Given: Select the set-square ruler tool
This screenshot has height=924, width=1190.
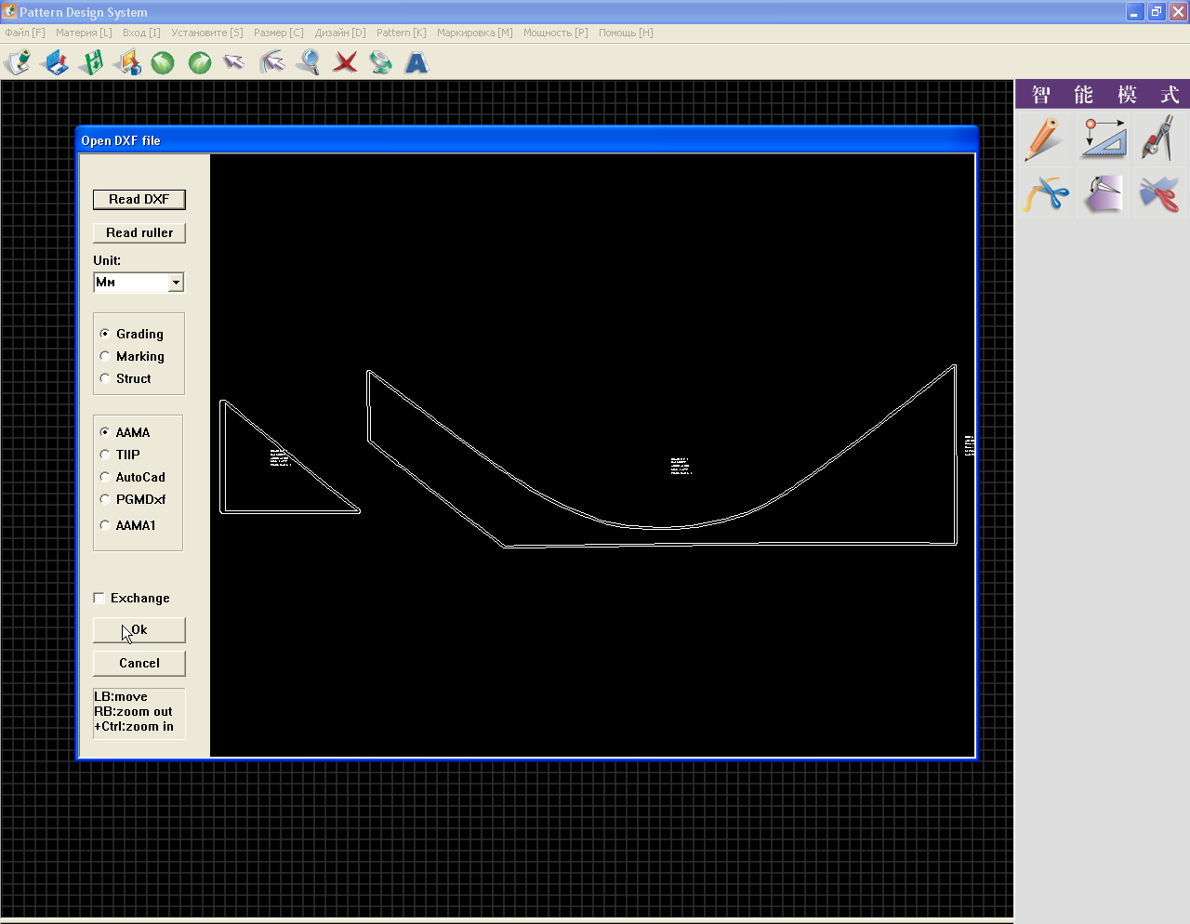Looking at the screenshot, I should [x=1103, y=139].
